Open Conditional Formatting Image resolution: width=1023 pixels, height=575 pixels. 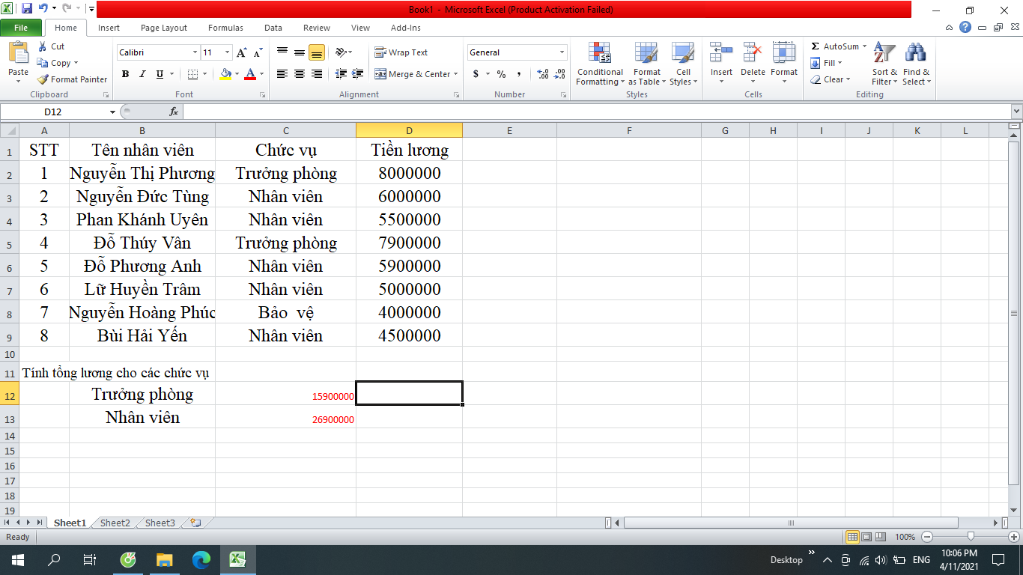coord(600,64)
